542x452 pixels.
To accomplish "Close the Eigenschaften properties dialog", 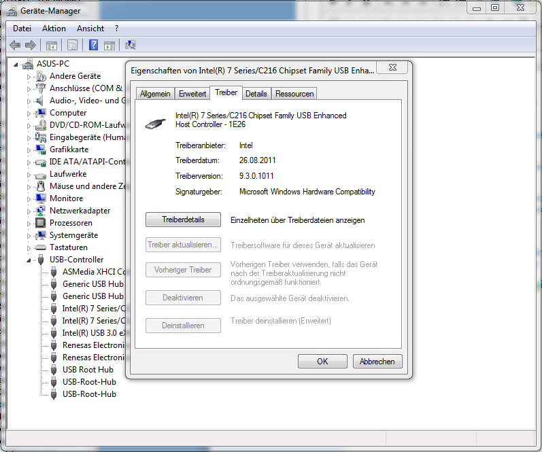I will pos(392,67).
